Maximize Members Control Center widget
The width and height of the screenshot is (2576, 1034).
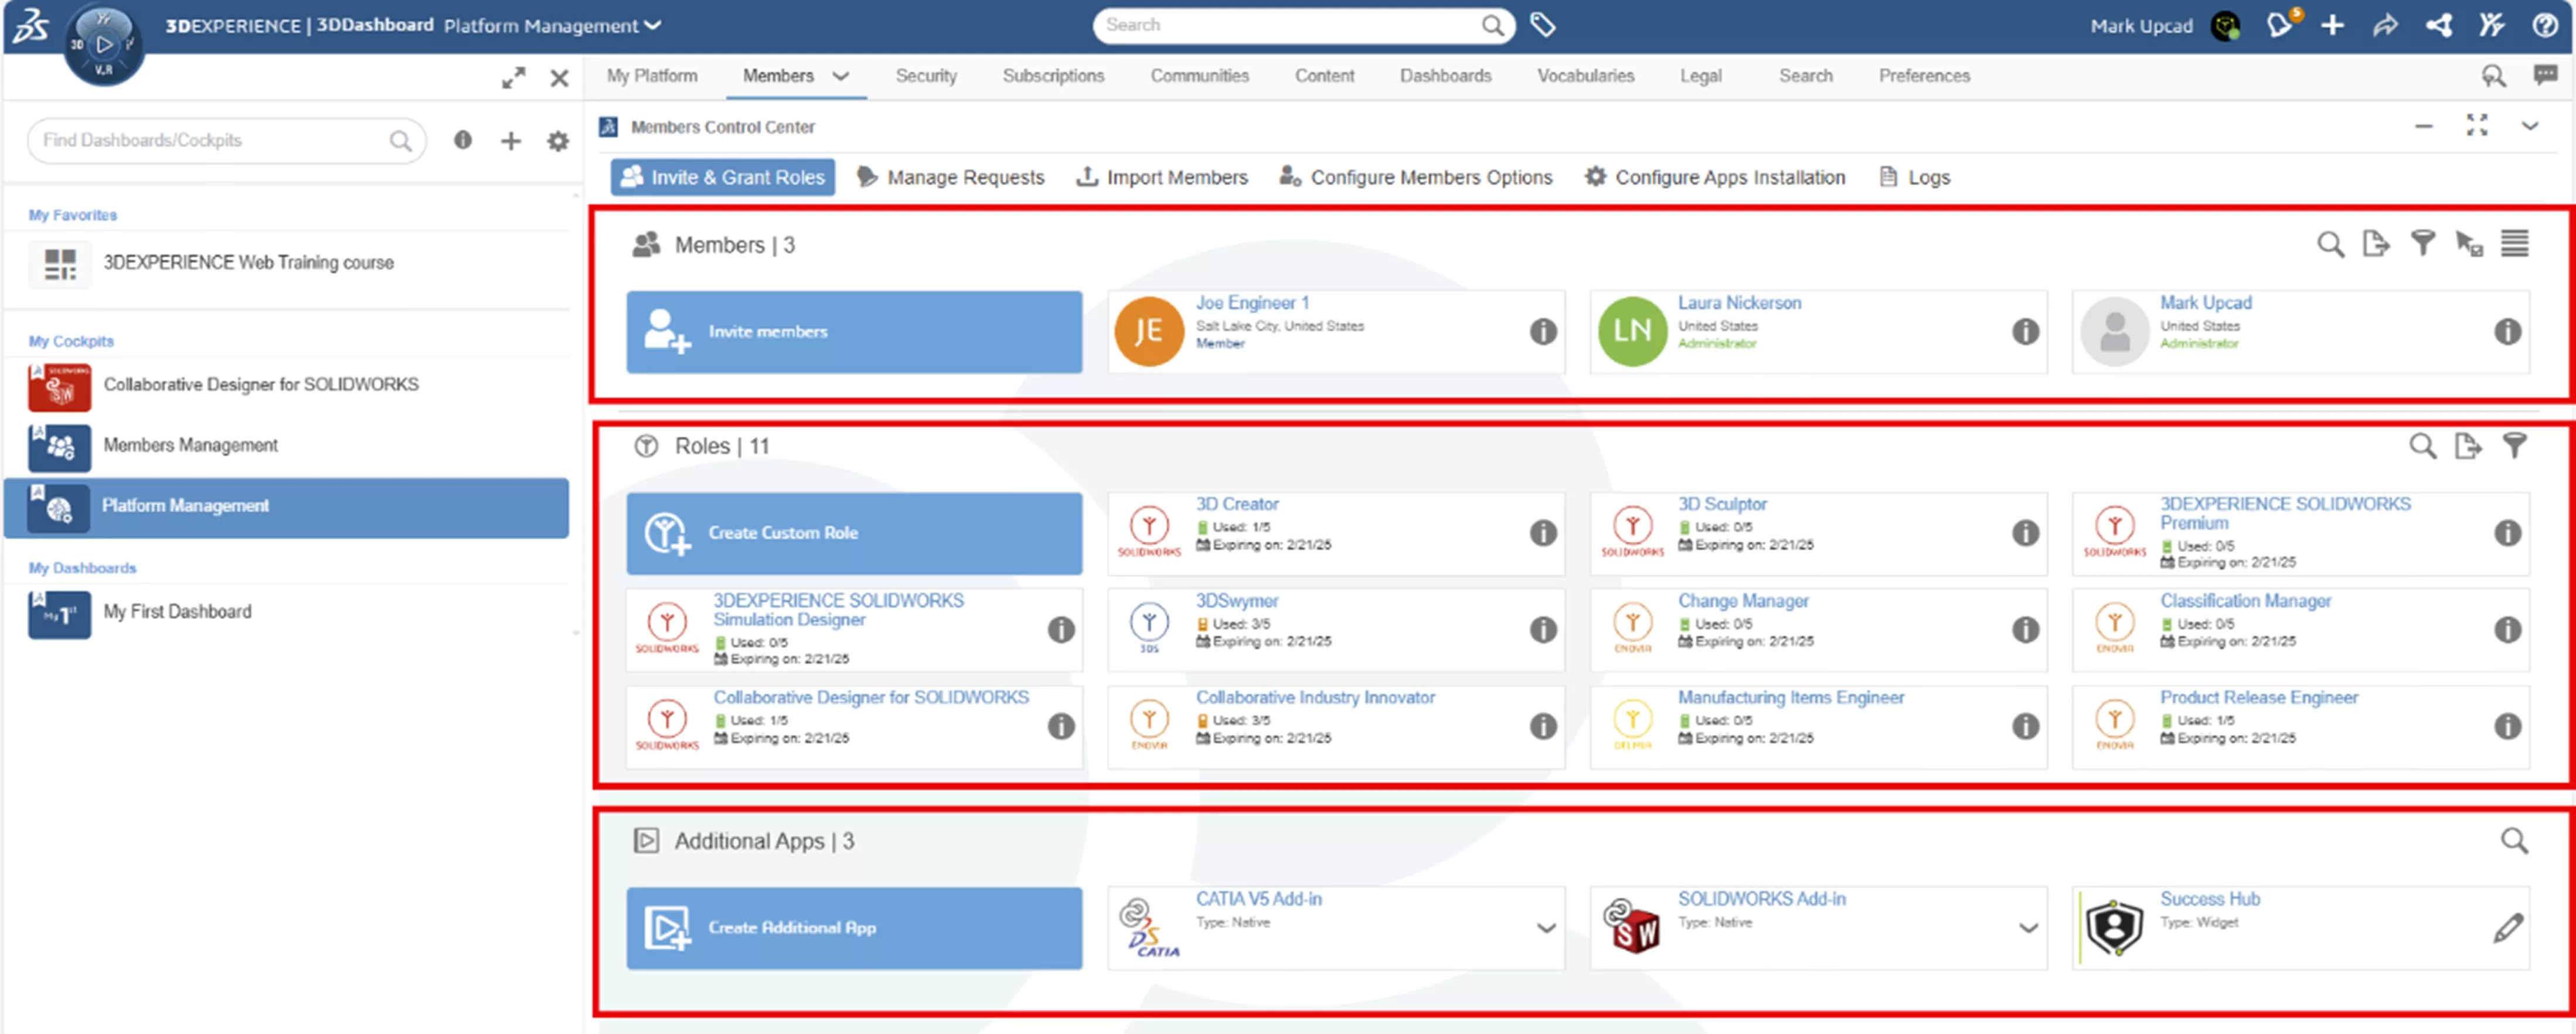(x=2477, y=125)
